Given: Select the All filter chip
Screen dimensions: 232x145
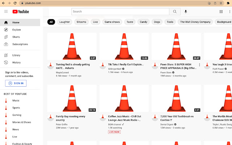Looking at the screenshot, I should click(x=51, y=22).
